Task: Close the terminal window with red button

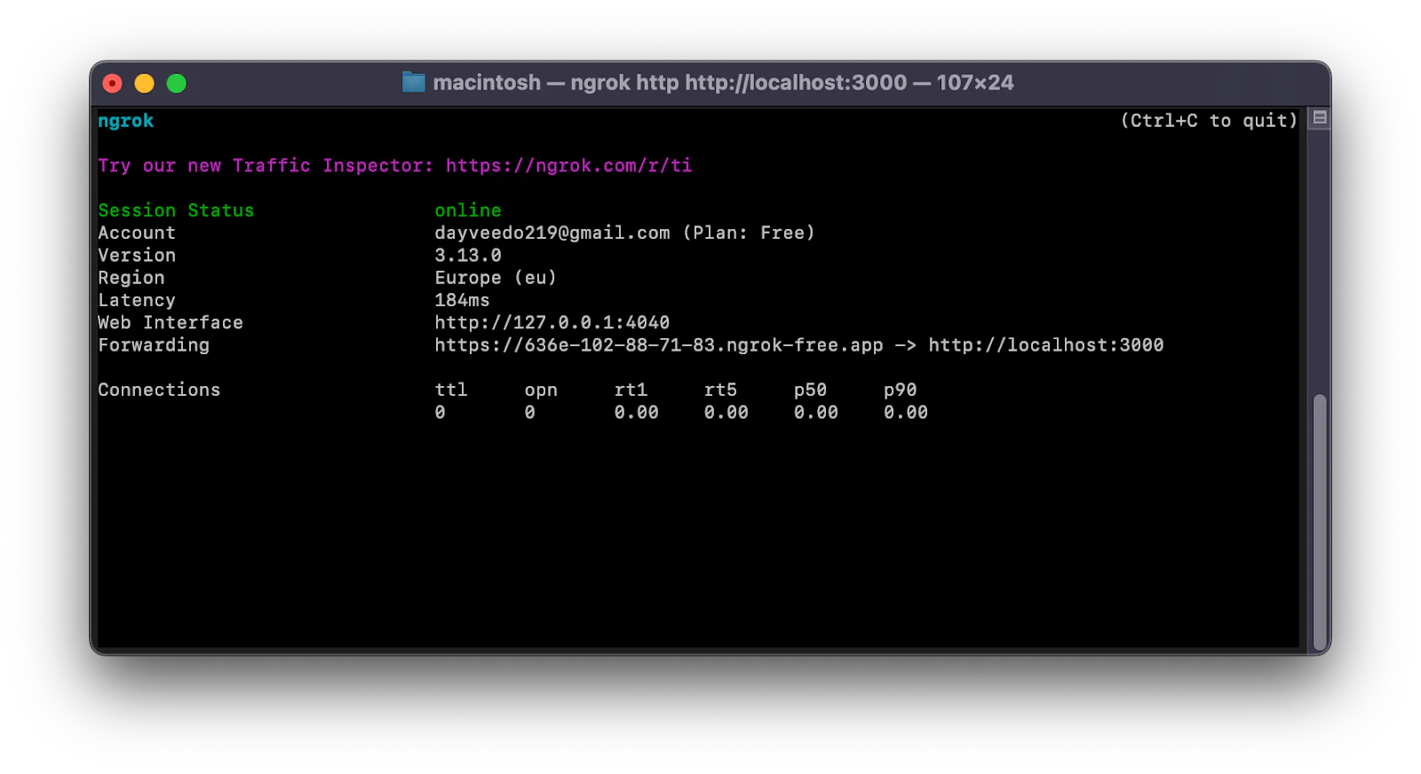Action: (113, 83)
